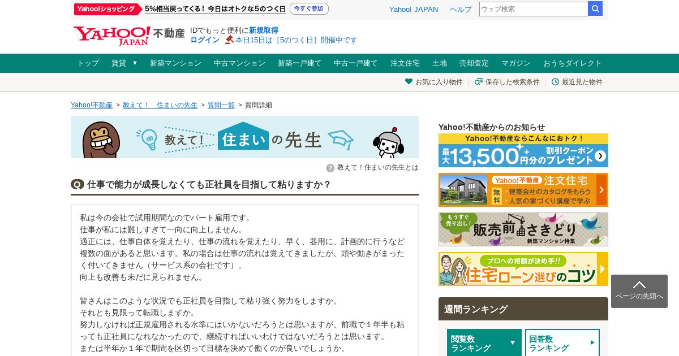
Task: Click the 教えて！住まいの先生 breadcrumb link
Action: click(x=160, y=105)
